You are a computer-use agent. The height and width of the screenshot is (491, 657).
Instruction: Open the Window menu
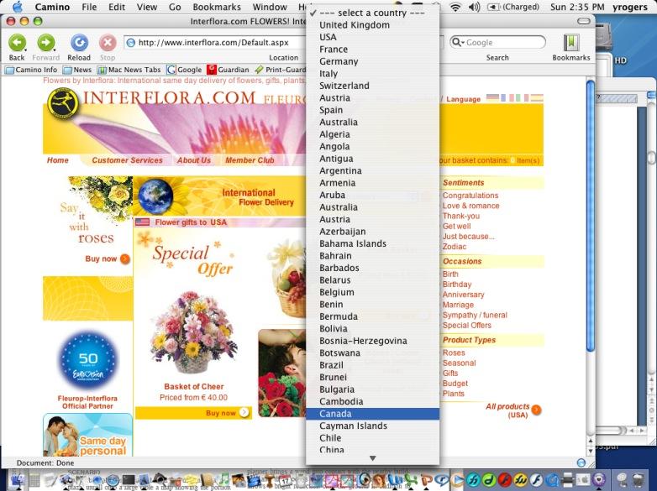(x=270, y=7)
